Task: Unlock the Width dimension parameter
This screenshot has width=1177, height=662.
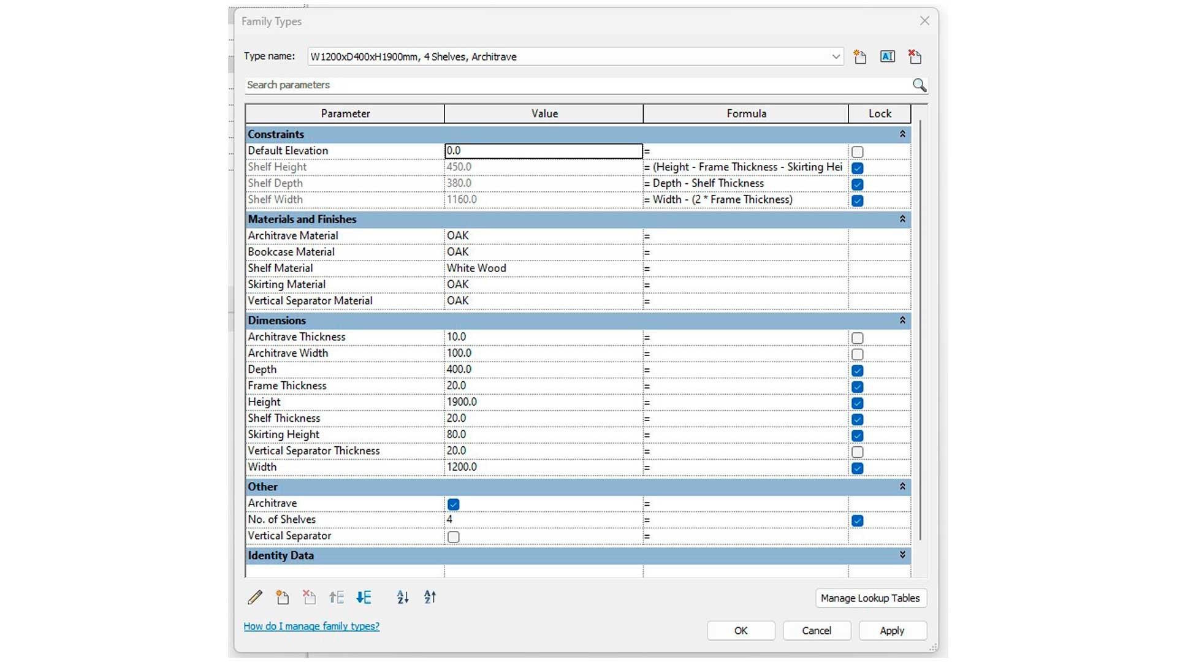Action: 857,468
